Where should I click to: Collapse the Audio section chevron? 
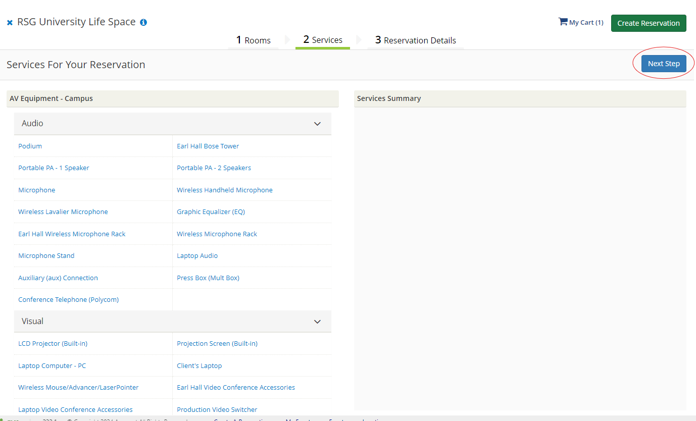[x=317, y=124]
